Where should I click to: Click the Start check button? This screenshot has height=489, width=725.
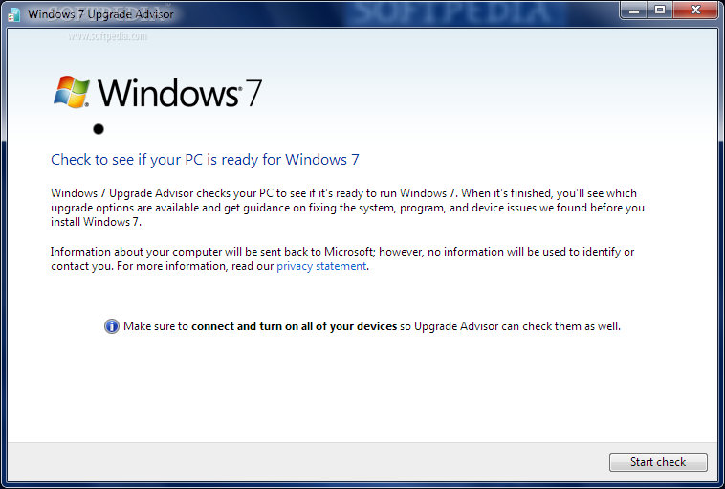[x=658, y=461]
